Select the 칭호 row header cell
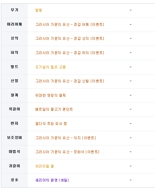167x192 pixels. pyautogui.click(x=15, y=181)
